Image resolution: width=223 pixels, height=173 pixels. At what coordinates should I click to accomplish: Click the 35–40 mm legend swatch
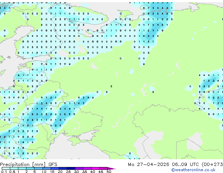[x=87, y=168]
